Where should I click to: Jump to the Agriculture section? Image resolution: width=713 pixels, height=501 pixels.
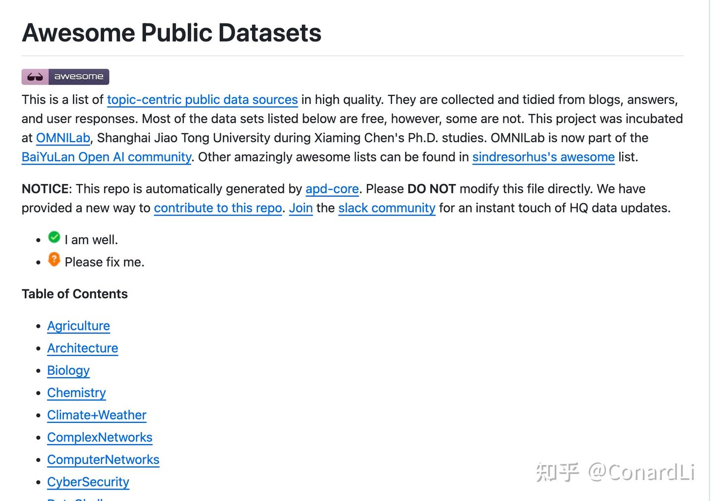pyautogui.click(x=78, y=326)
